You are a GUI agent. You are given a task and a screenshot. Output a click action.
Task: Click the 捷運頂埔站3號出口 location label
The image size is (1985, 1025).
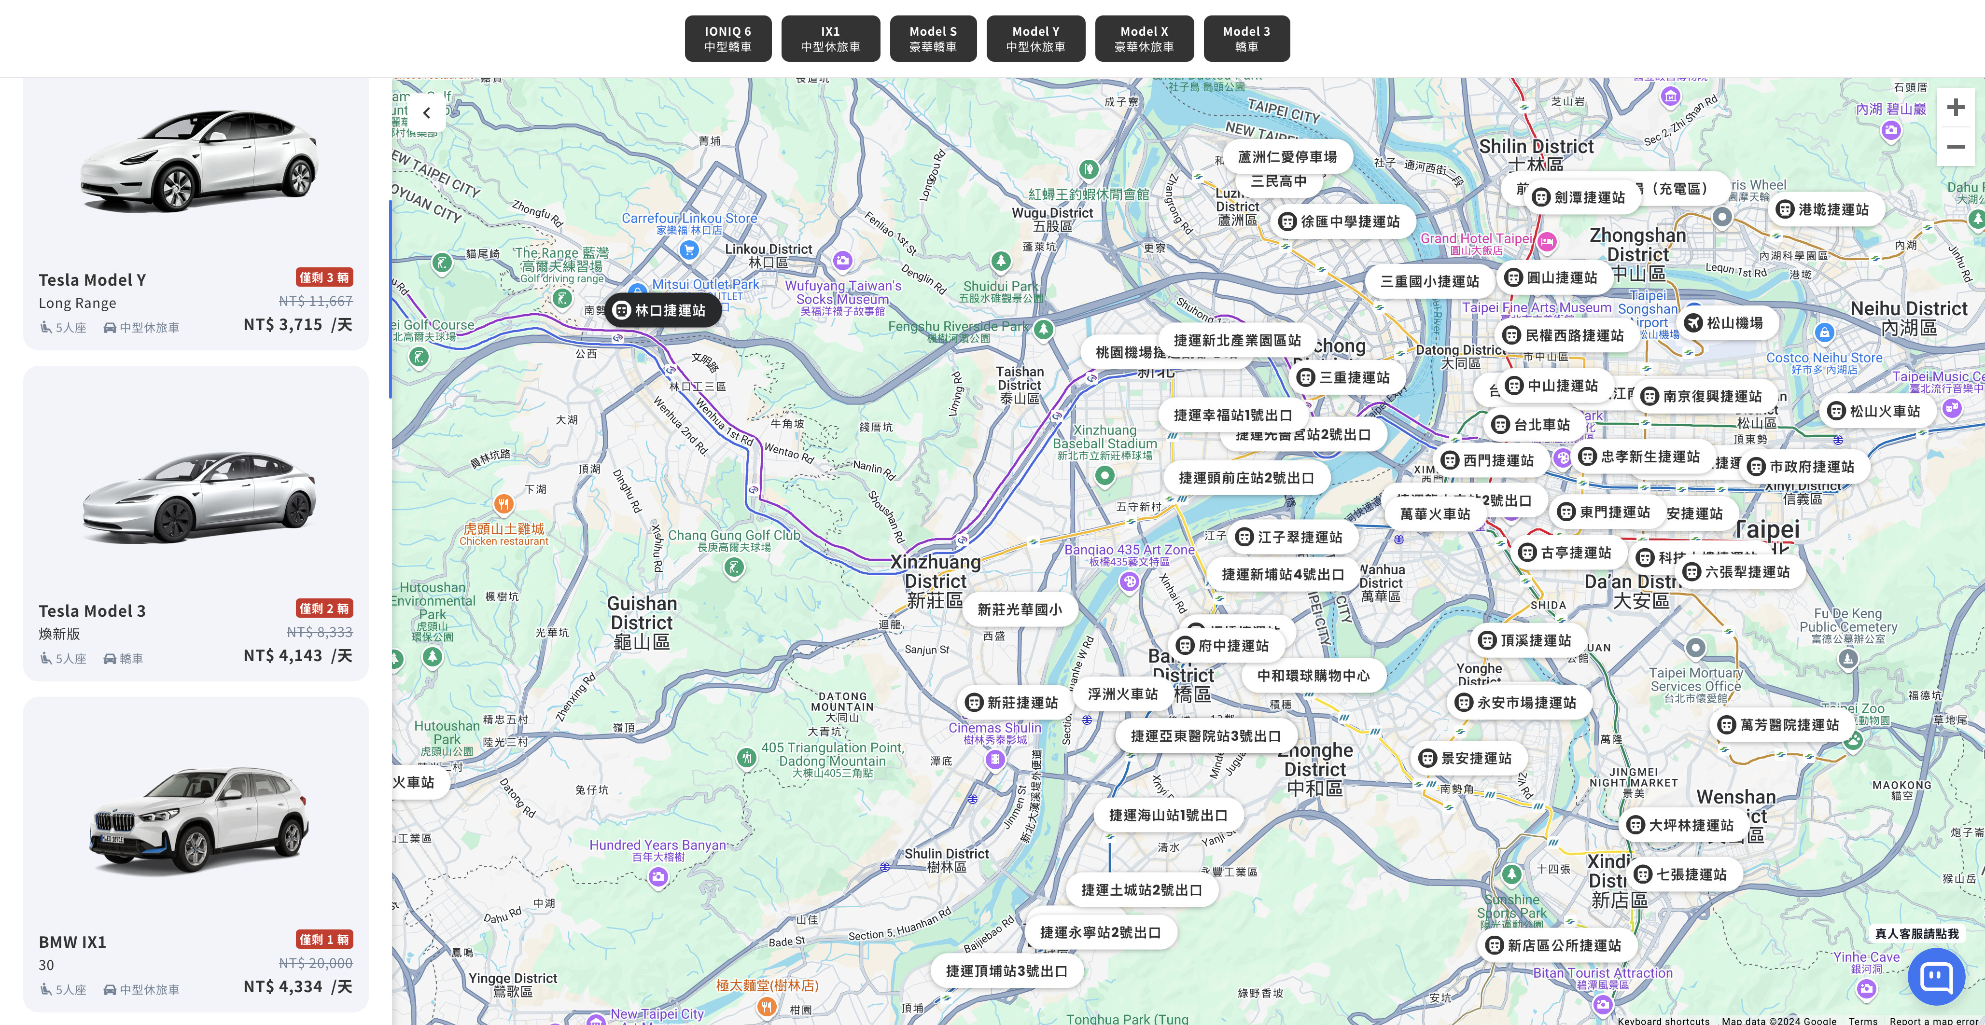1006,971
